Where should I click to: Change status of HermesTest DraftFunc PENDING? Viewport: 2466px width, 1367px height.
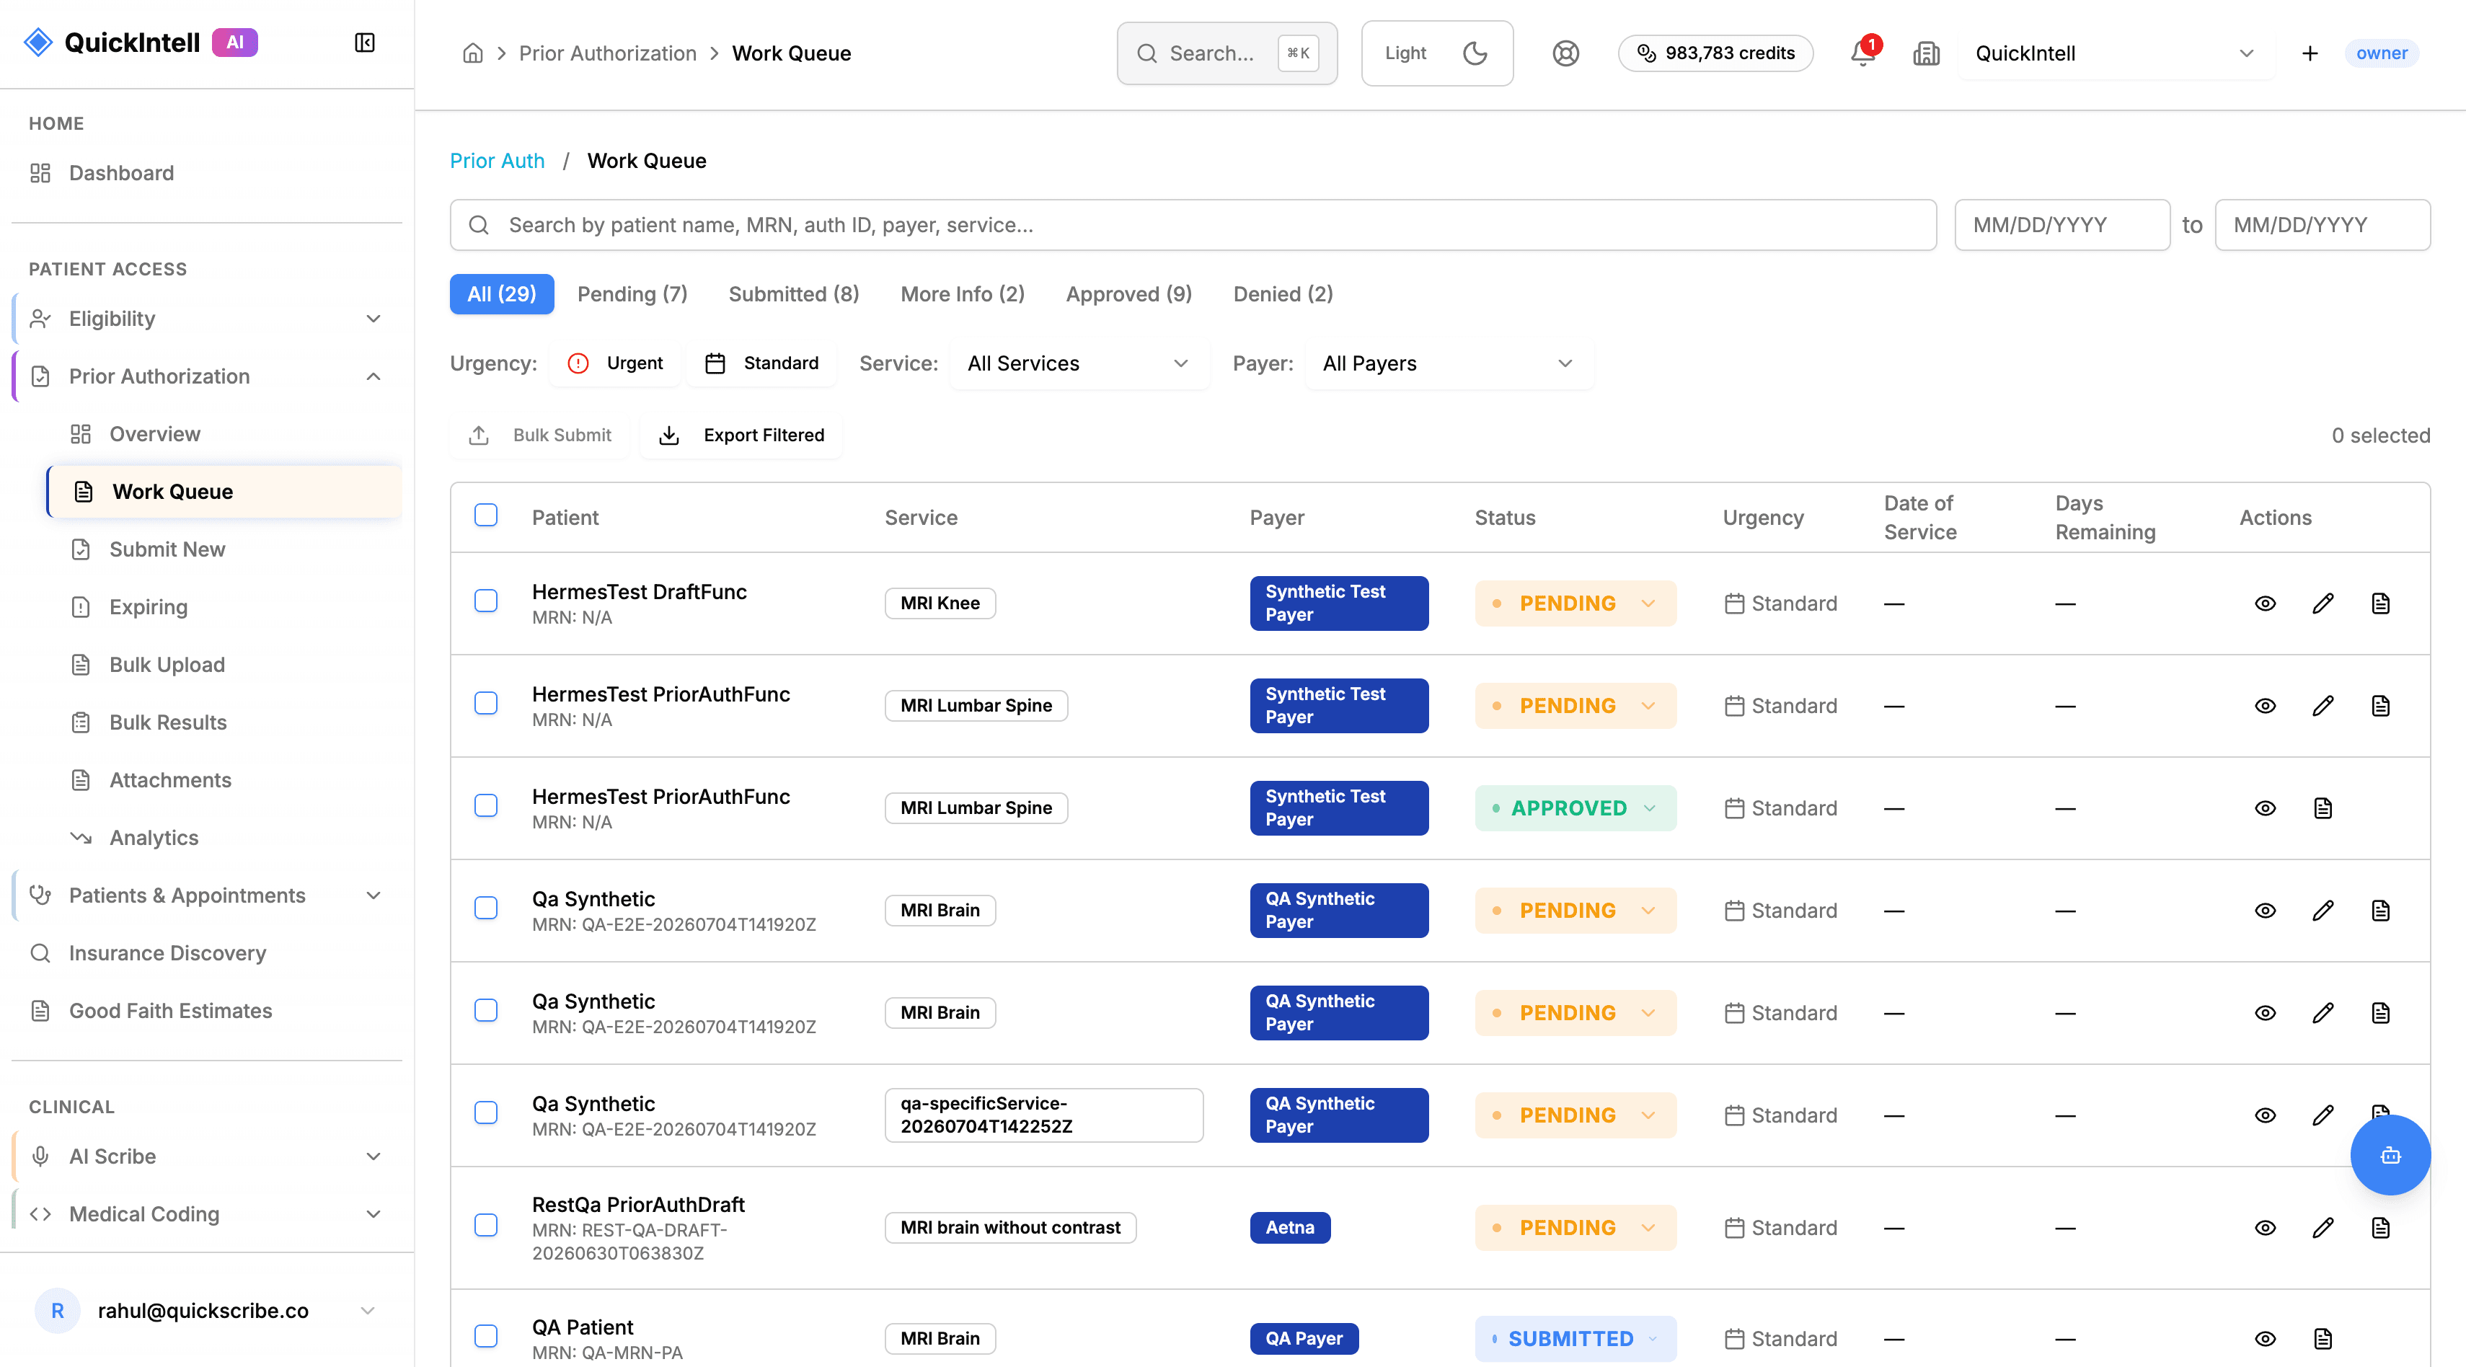1575,603
